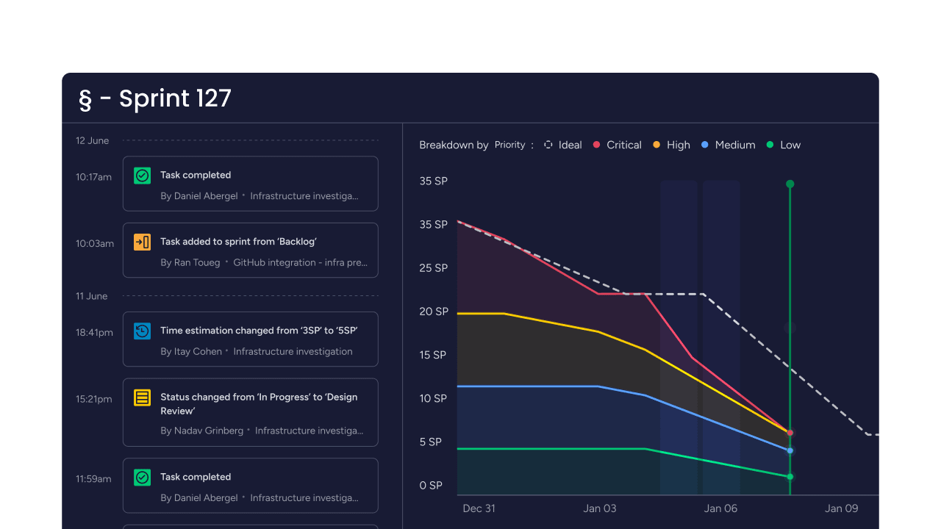Click the task completed icon at 11:59am
941x529 pixels.
(142, 477)
